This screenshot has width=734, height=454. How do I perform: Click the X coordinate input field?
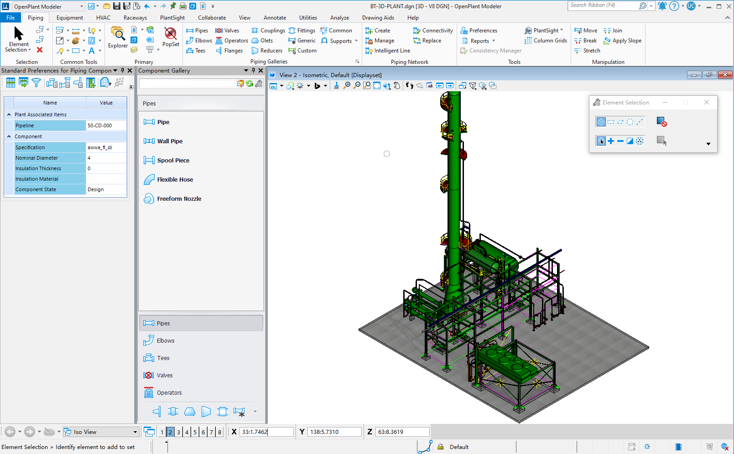tap(266, 432)
